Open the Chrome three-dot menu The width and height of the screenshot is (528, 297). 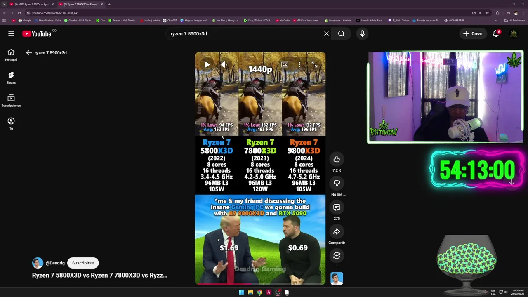523,13
